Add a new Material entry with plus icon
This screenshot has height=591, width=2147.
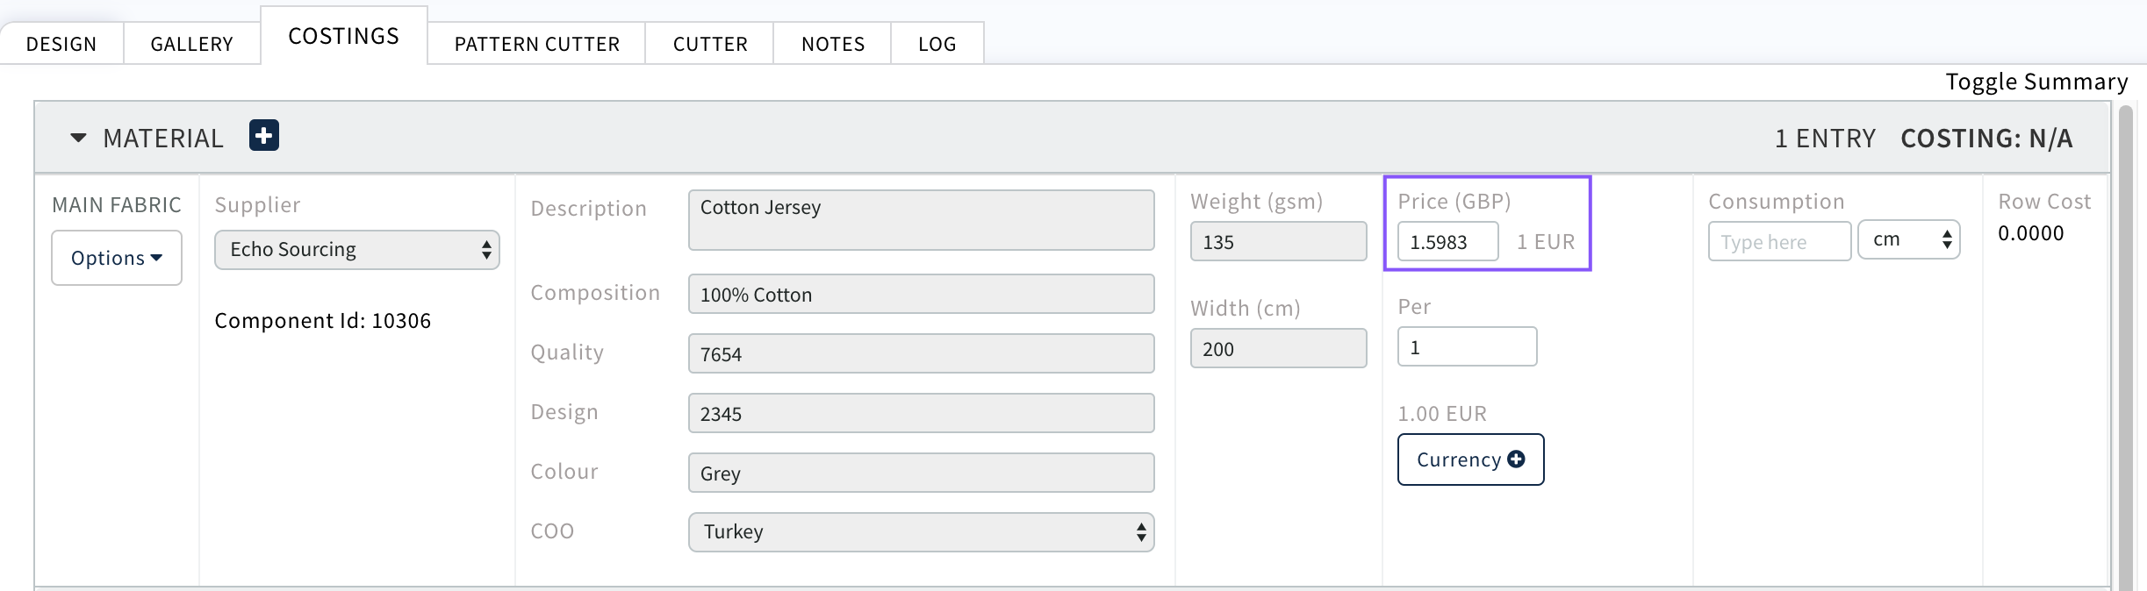263,136
